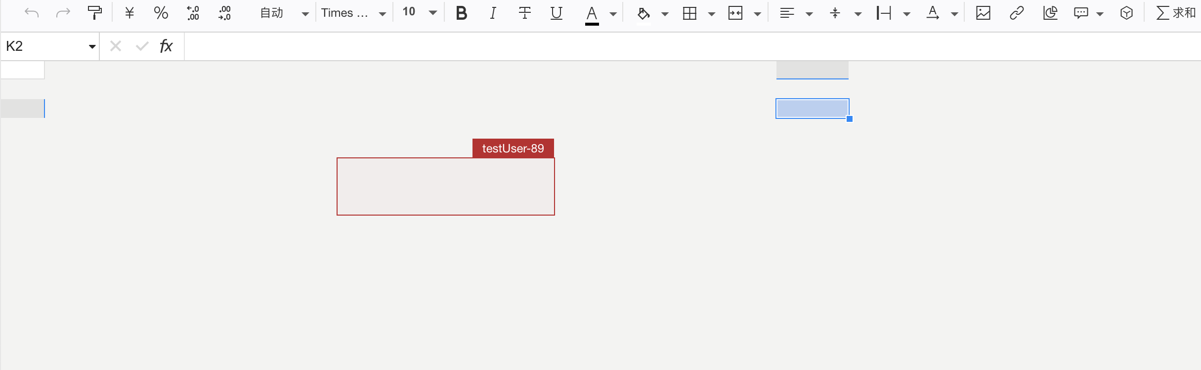Toggle underline formatting
1201x370 pixels.
click(x=557, y=13)
